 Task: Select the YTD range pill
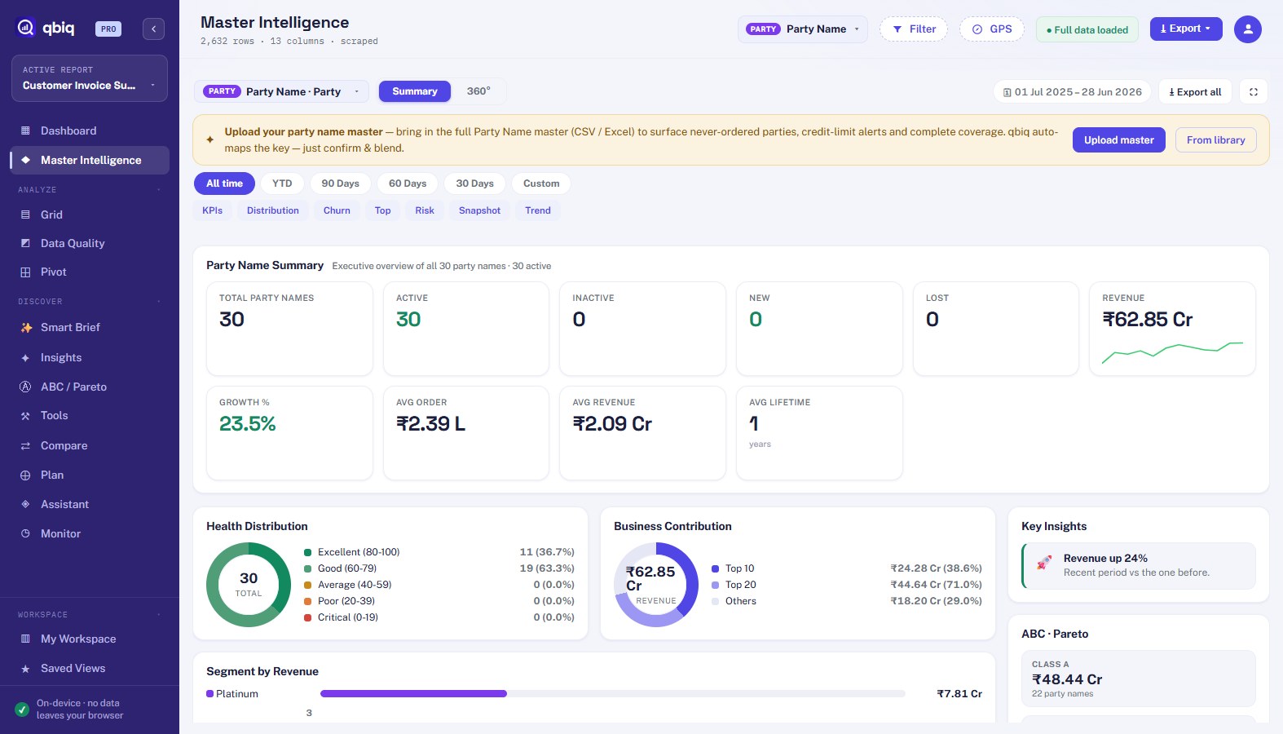282,183
